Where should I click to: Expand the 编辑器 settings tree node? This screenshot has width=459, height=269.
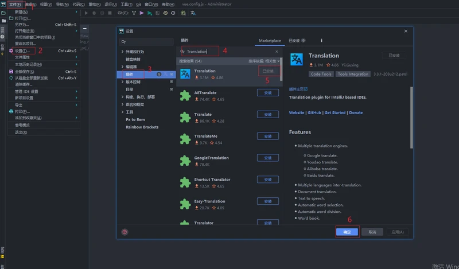(x=122, y=67)
